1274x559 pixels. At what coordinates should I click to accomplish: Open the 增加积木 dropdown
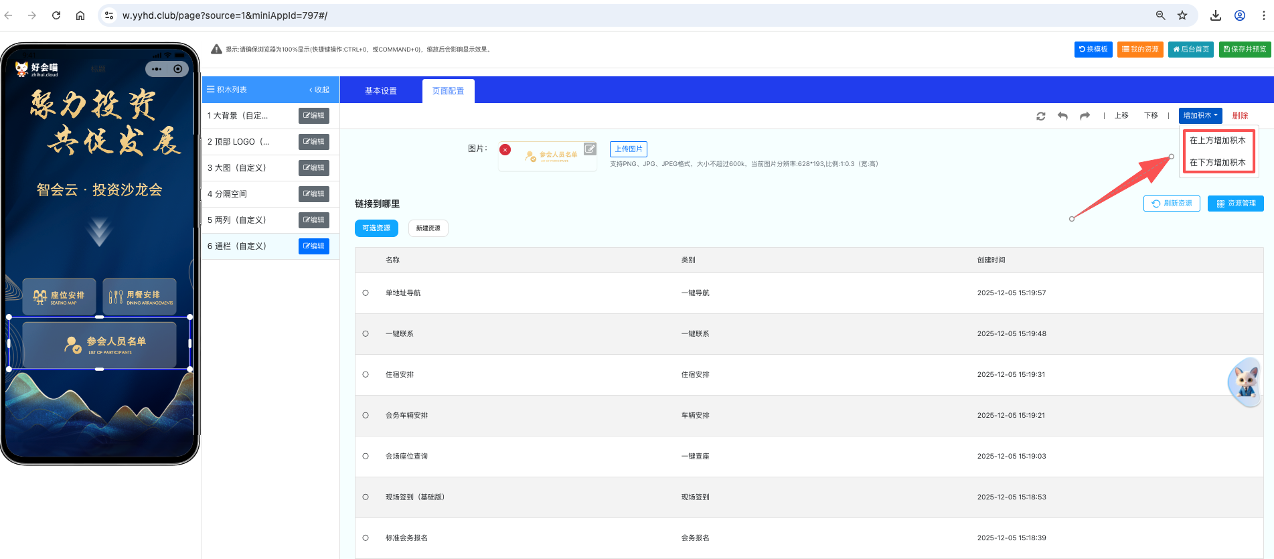click(1200, 116)
